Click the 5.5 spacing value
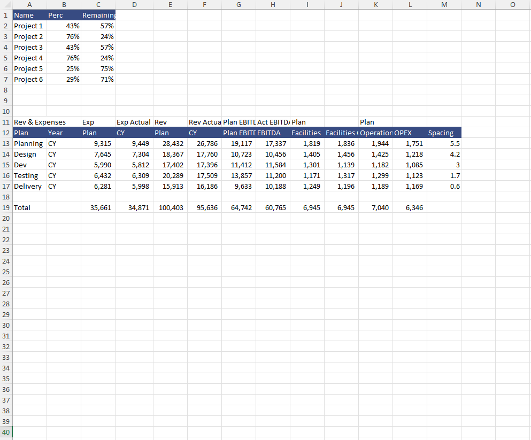531x440 pixels. coord(444,143)
